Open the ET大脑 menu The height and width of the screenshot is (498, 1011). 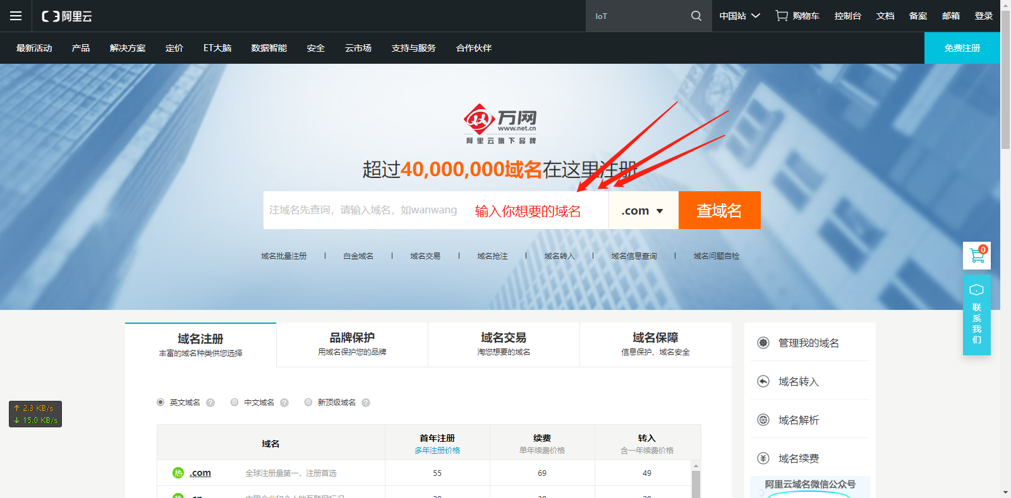(x=217, y=48)
